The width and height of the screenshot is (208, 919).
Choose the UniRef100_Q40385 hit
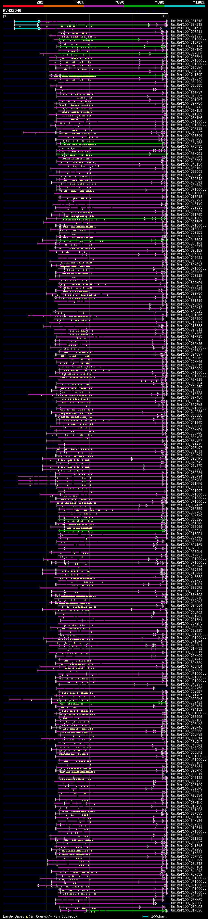point(187,96)
